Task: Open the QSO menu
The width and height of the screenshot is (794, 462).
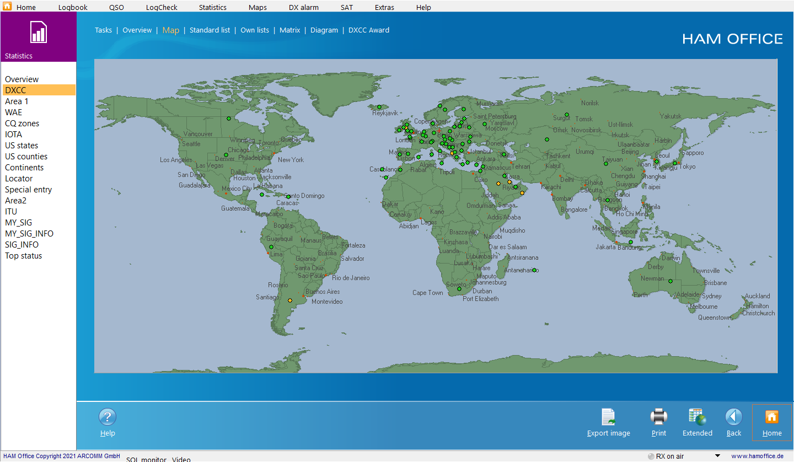Action: [116, 7]
